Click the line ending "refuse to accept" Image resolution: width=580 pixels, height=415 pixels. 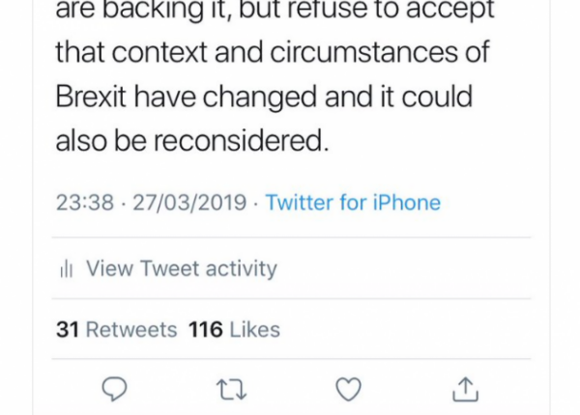pos(275,10)
